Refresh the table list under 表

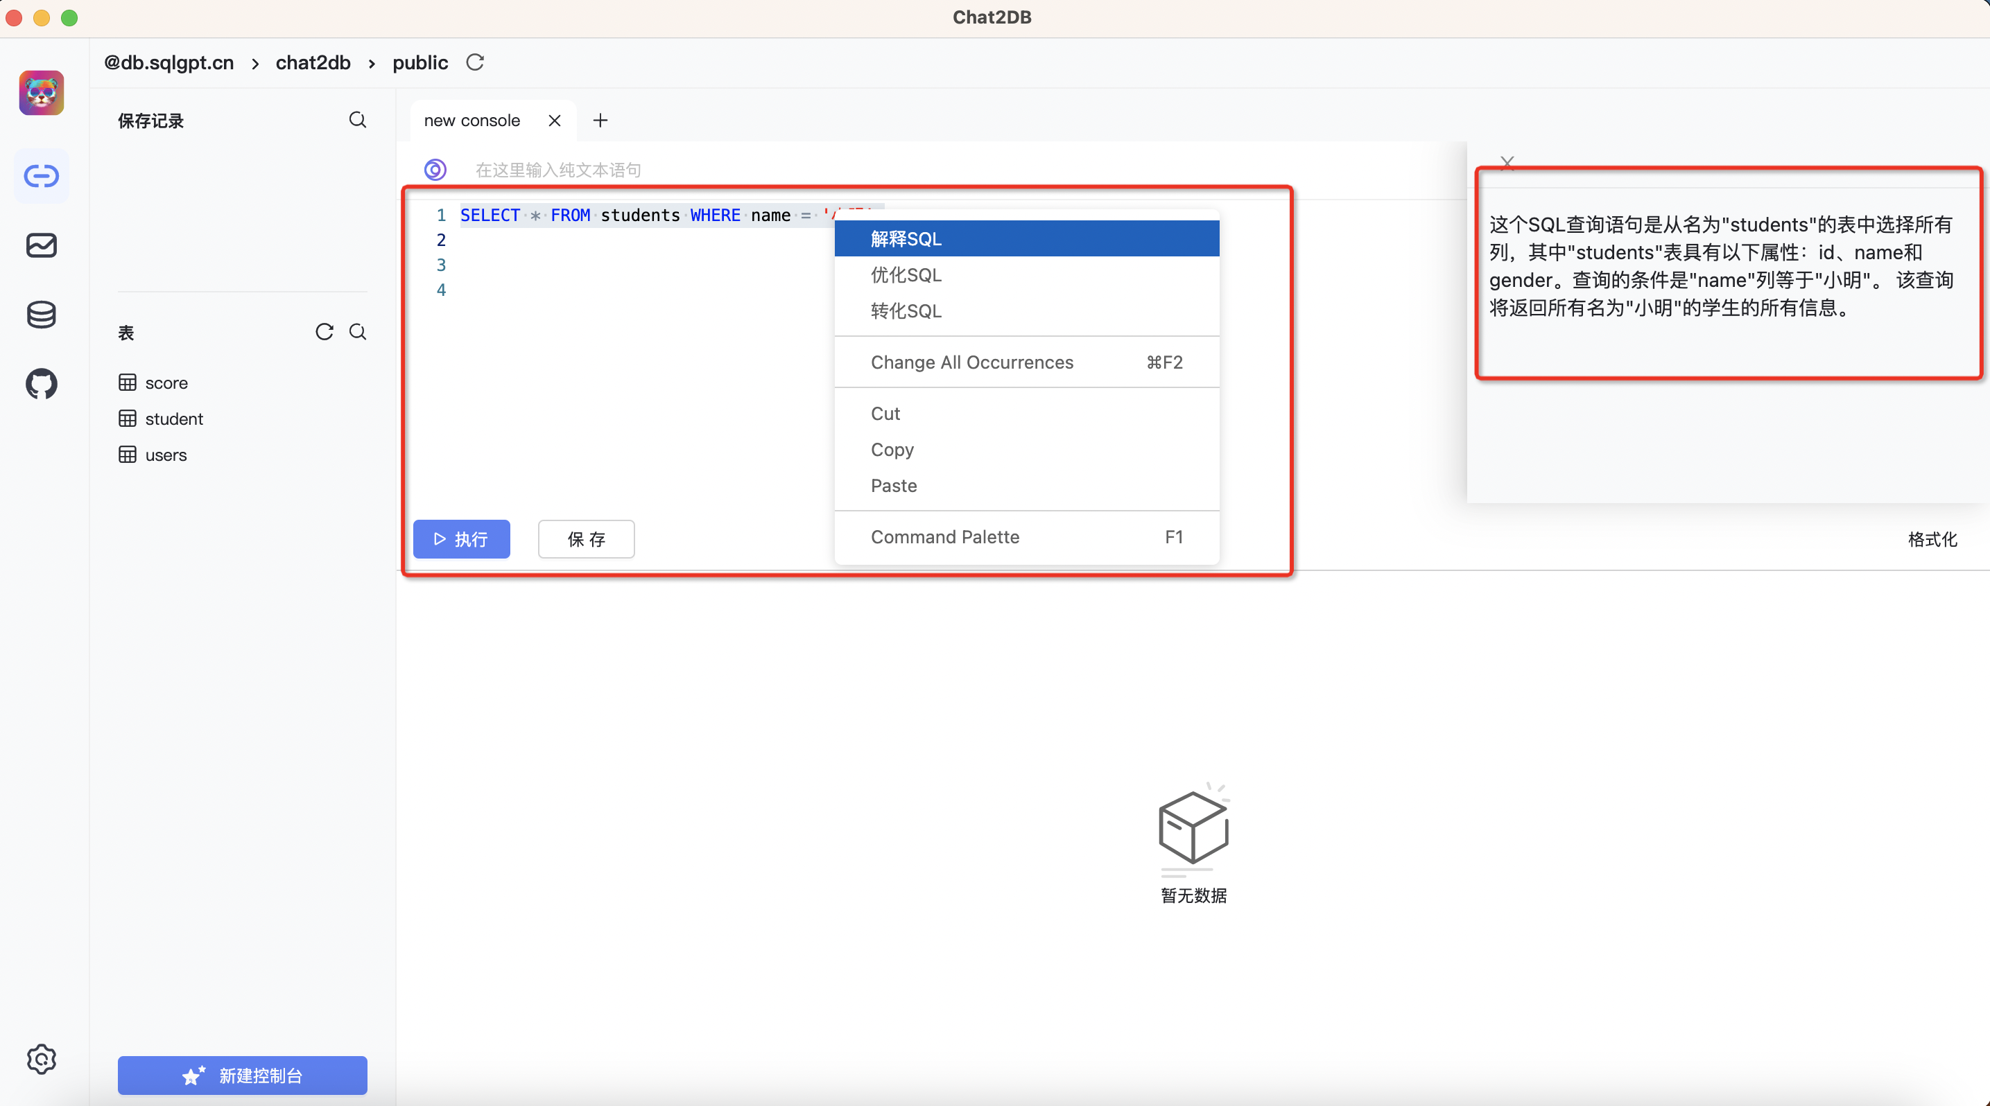325,332
